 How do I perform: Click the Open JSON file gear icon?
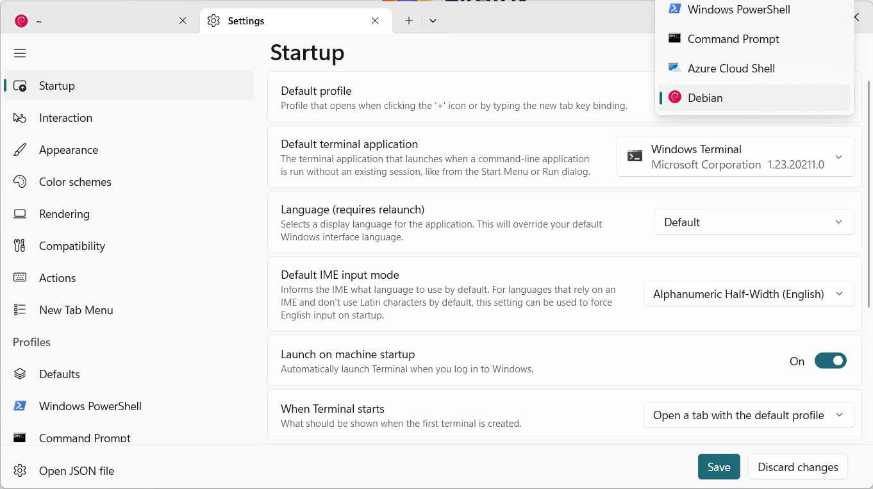20,471
